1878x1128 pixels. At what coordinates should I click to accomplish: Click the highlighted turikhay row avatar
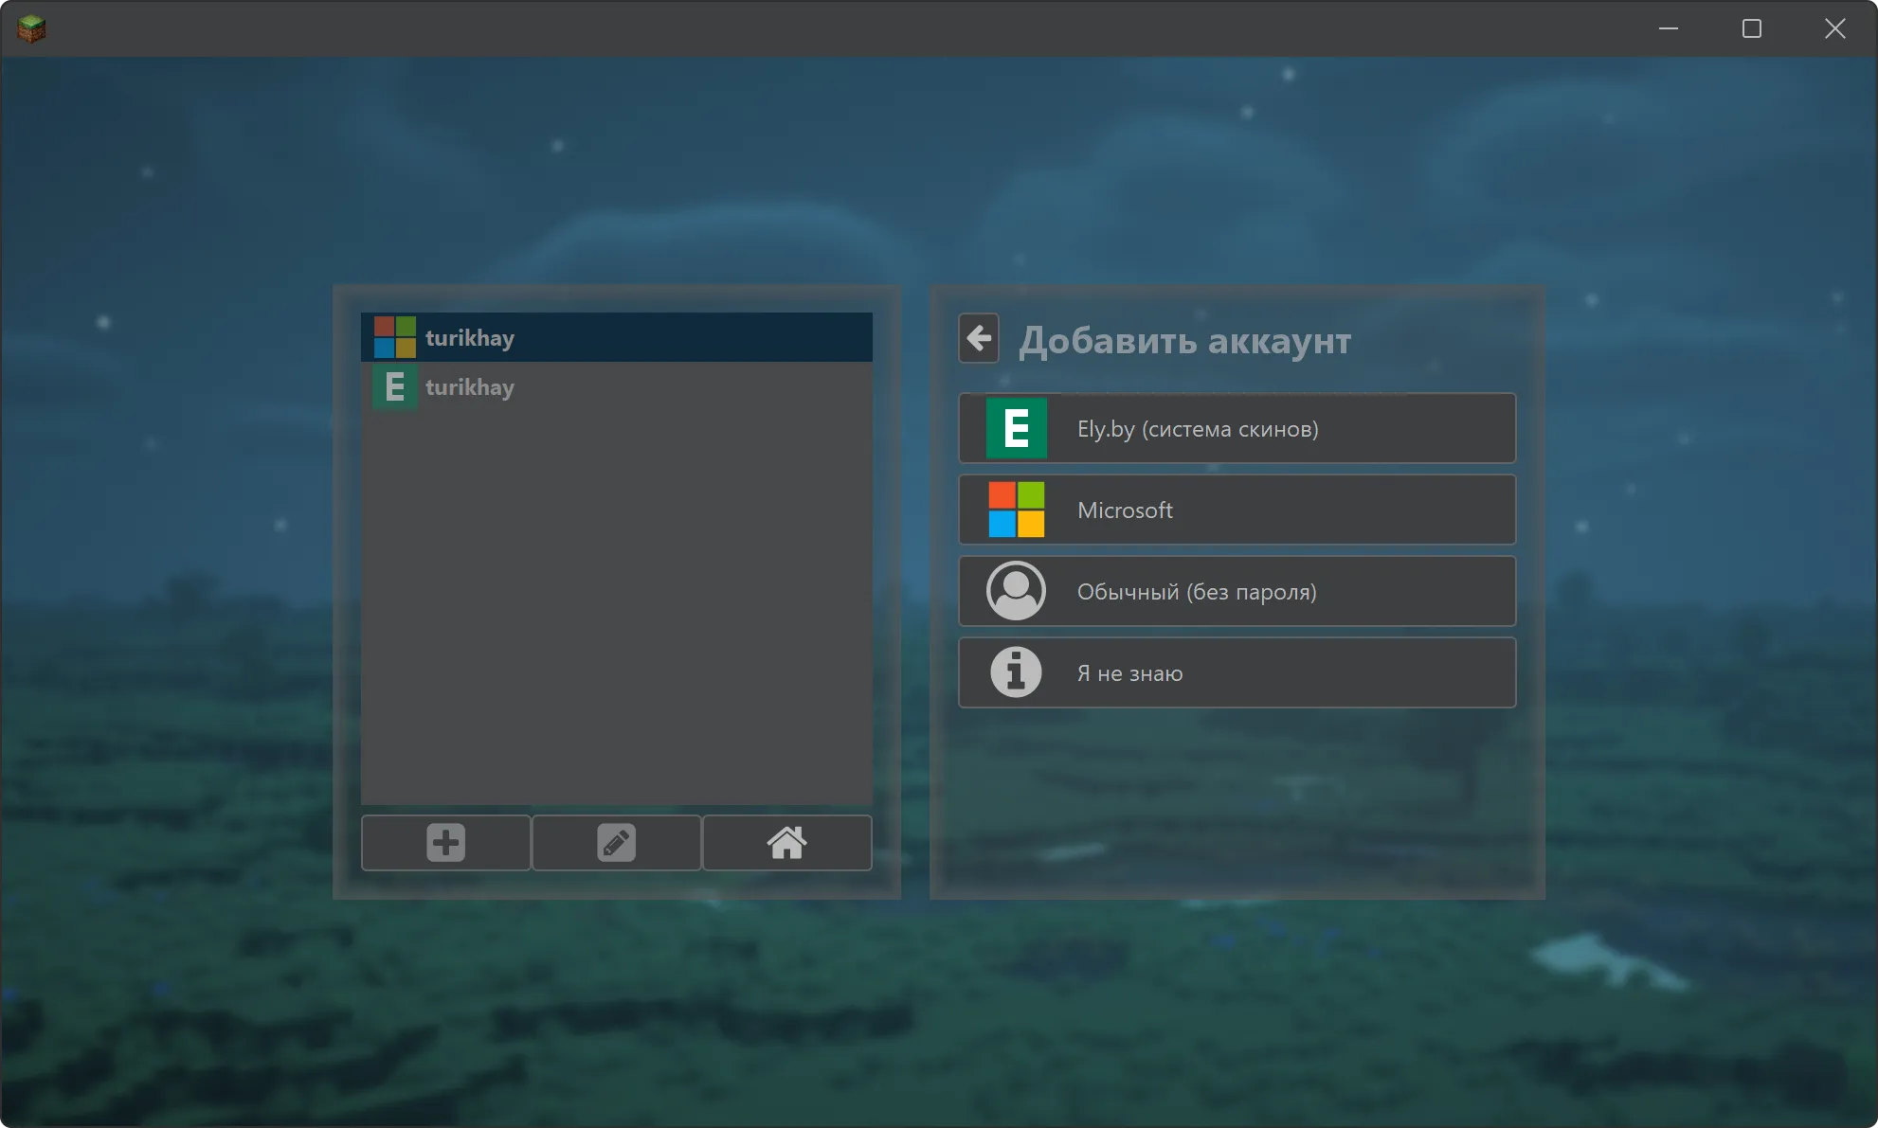[x=394, y=337]
